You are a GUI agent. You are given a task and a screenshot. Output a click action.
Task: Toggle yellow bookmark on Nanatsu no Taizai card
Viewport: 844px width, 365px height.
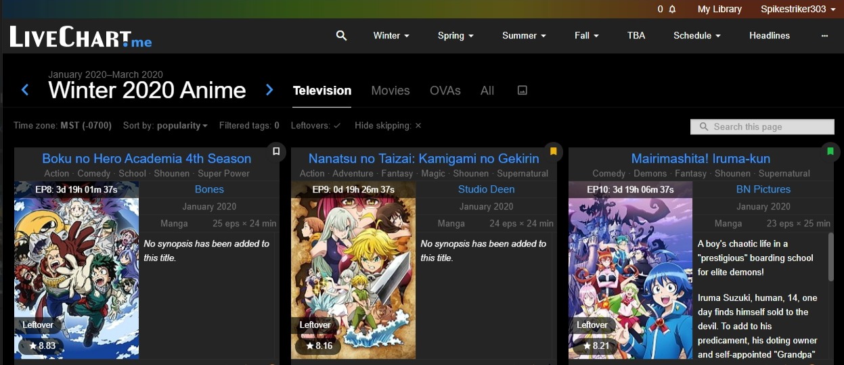click(553, 151)
